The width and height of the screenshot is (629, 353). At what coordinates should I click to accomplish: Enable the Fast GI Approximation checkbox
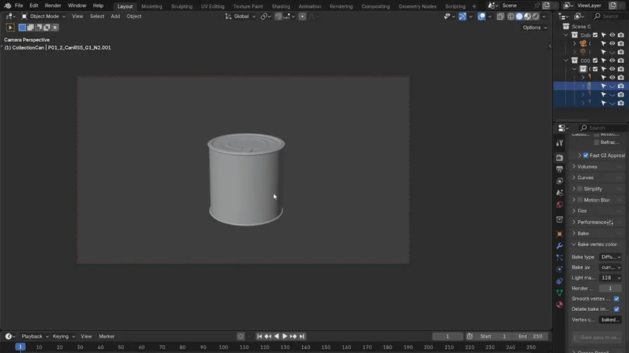coord(586,156)
